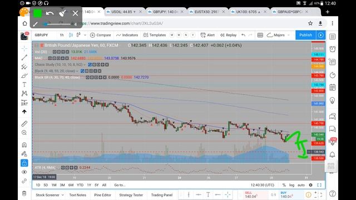
Task: Select the brush drawing tool
Action: (24, 76)
